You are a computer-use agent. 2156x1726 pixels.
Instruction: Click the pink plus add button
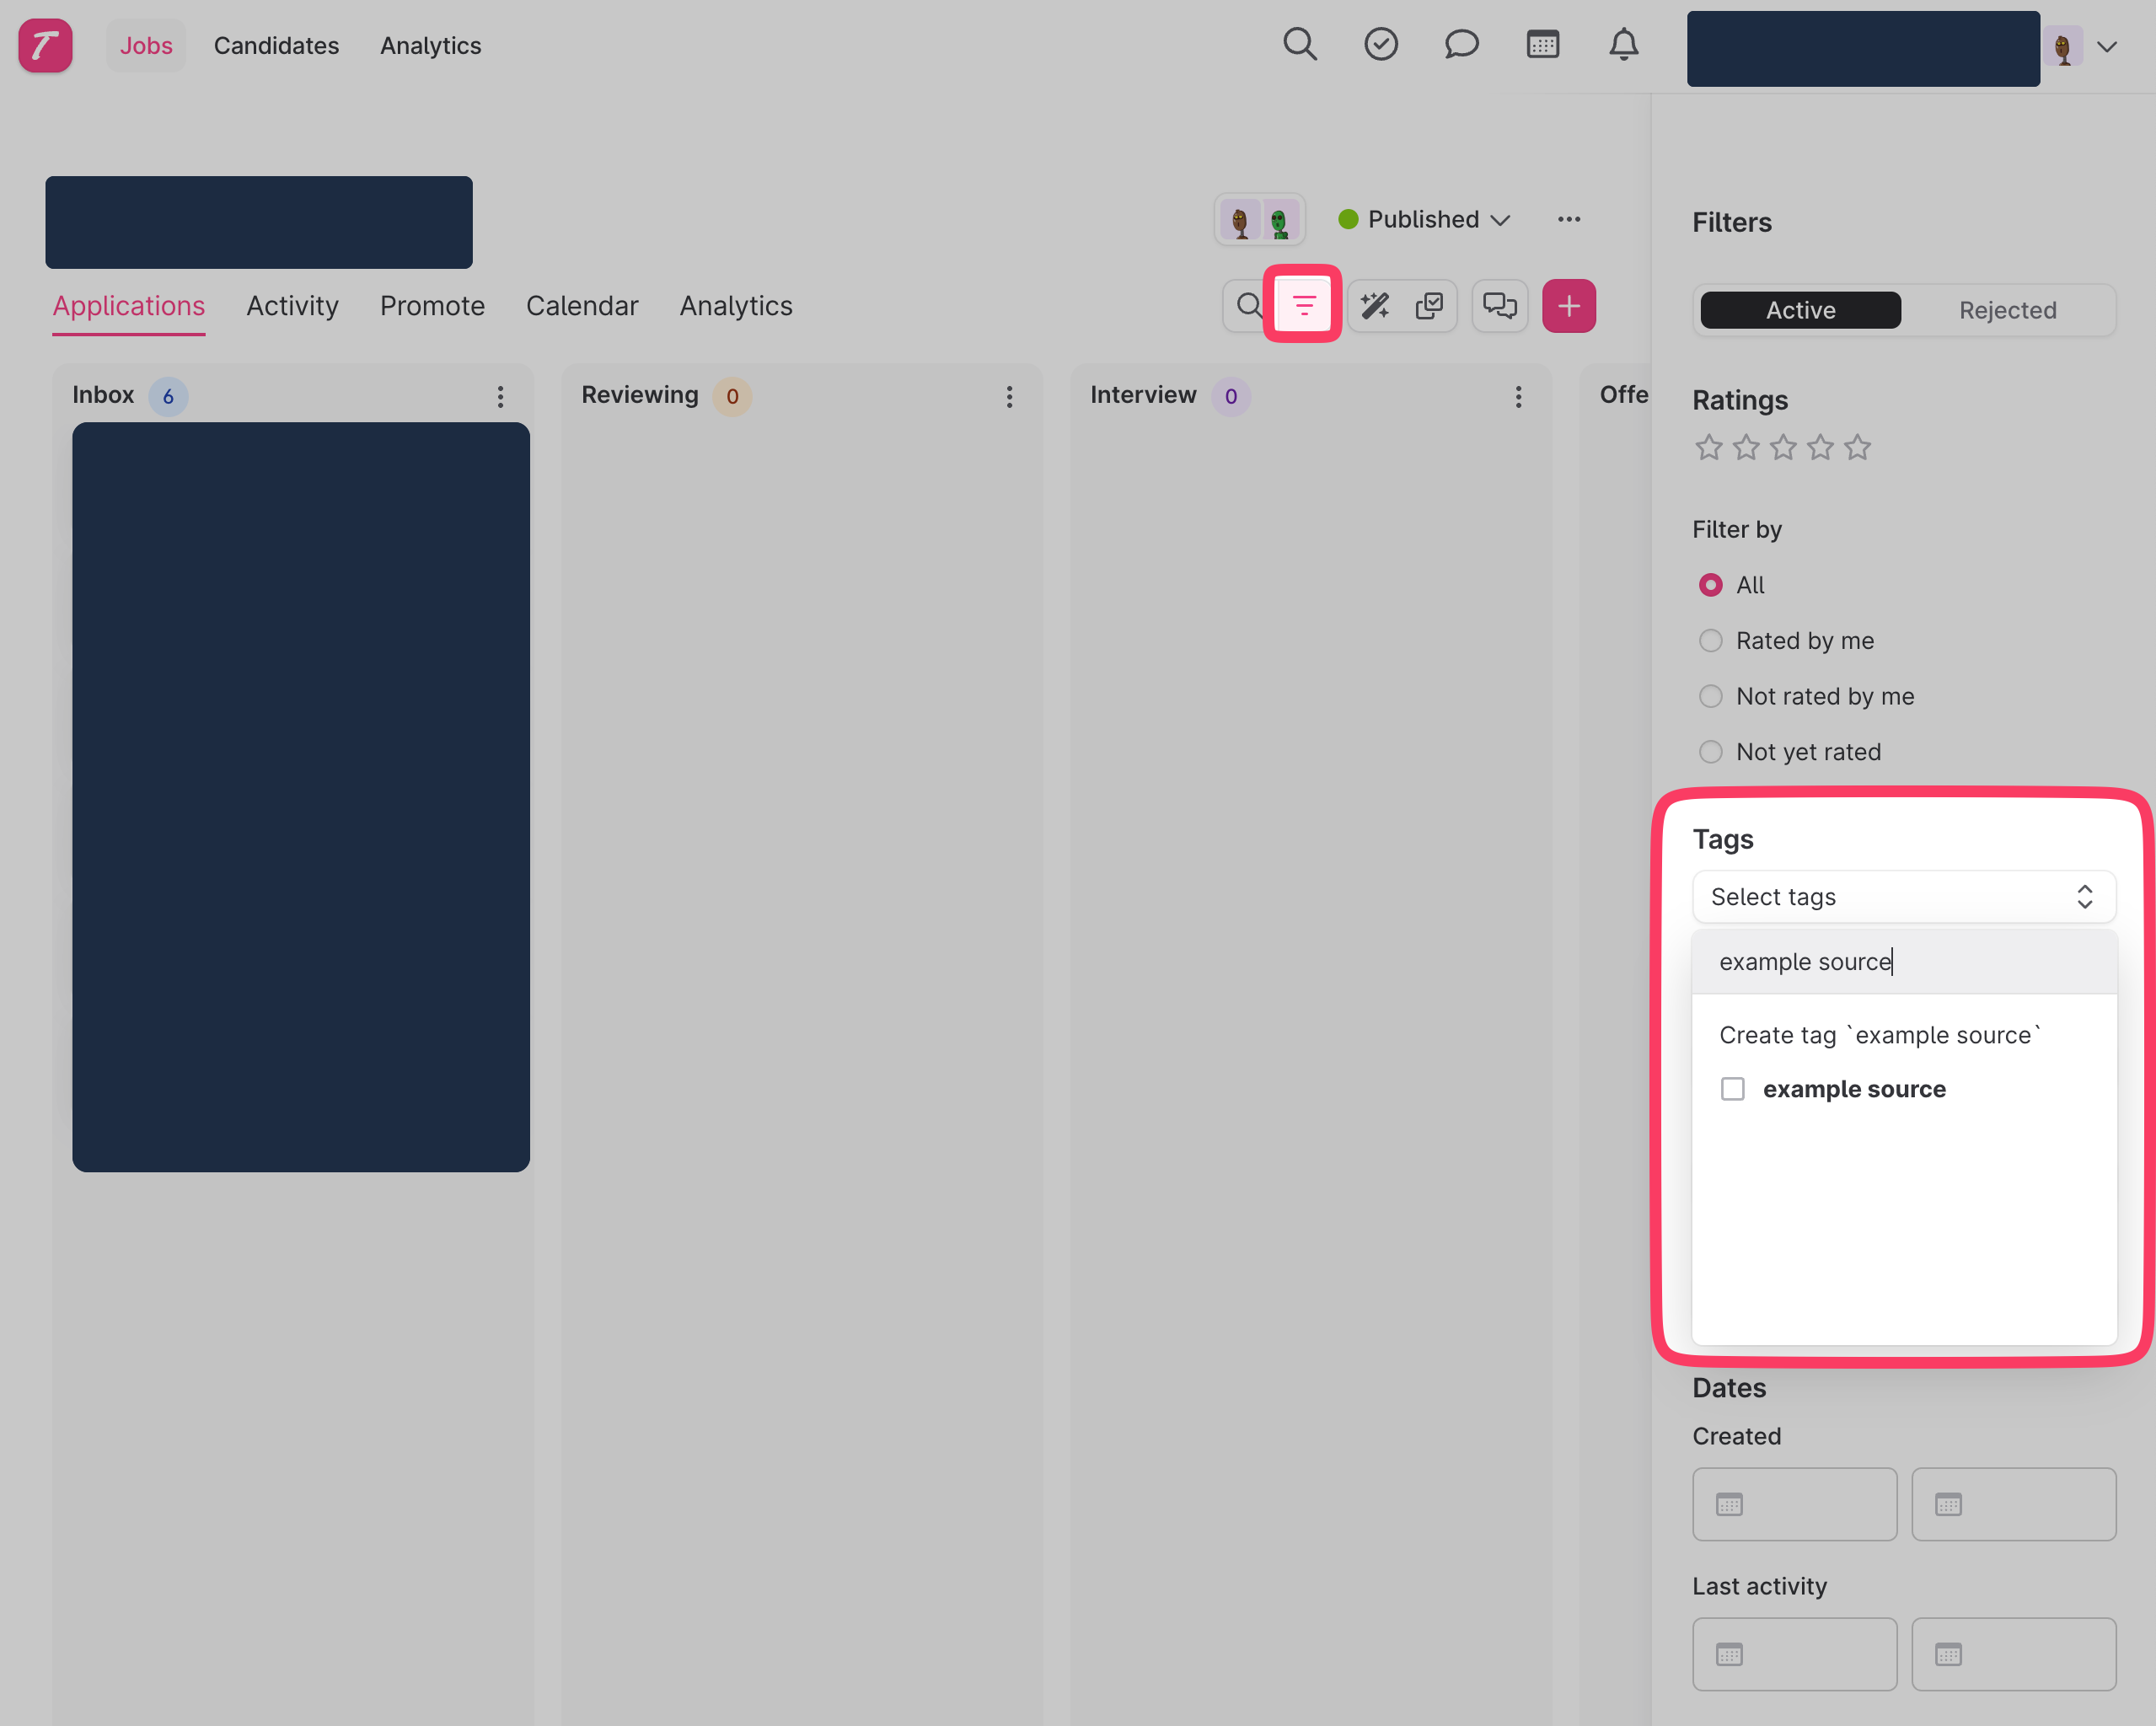[1568, 305]
